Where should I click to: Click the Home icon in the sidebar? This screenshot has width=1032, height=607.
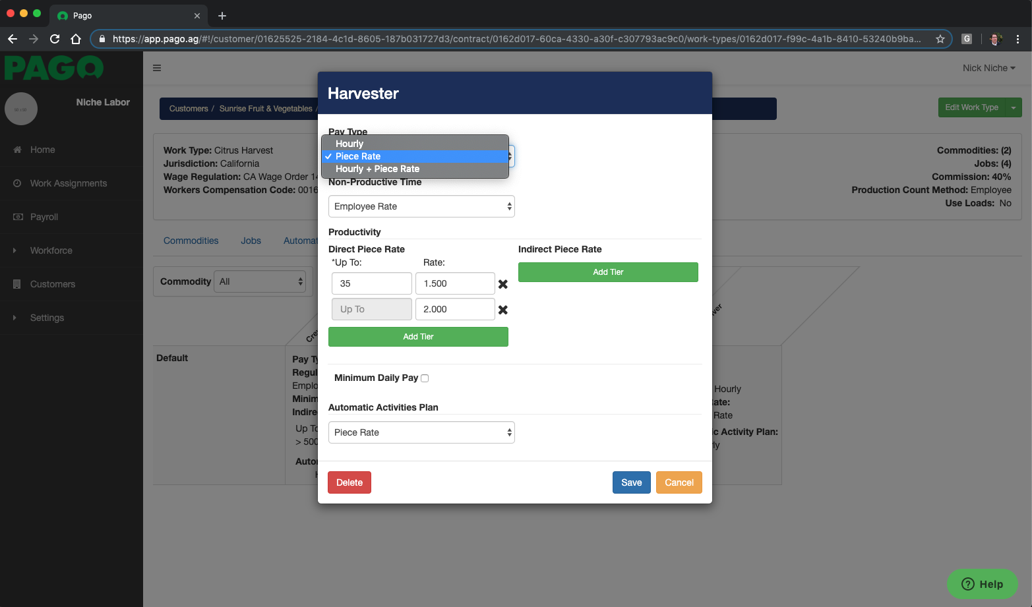(x=16, y=149)
